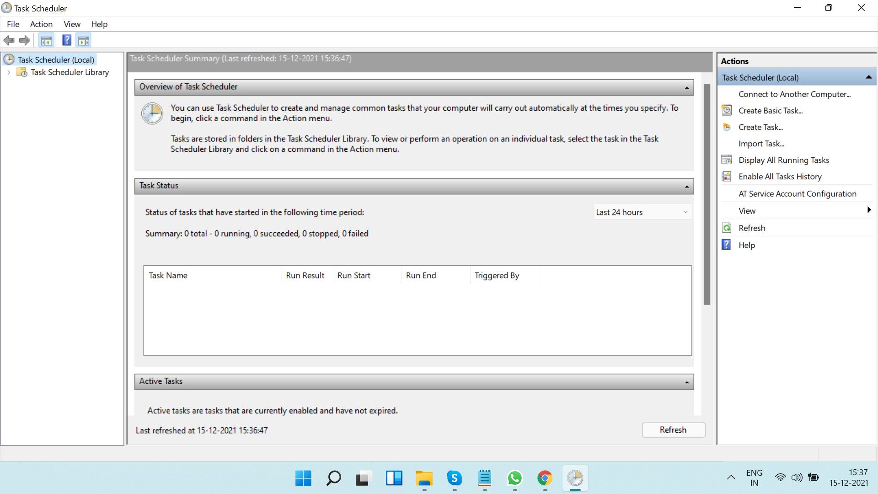Image resolution: width=878 pixels, height=494 pixels.
Task: Click the Enable All Tasks History icon
Action: click(727, 176)
